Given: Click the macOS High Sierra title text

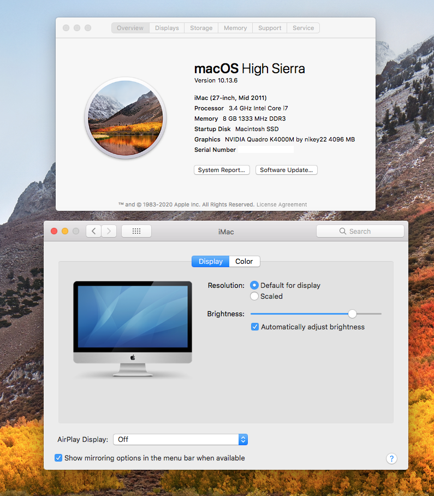Looking at the screenshot, I should (x=249, y=69).
